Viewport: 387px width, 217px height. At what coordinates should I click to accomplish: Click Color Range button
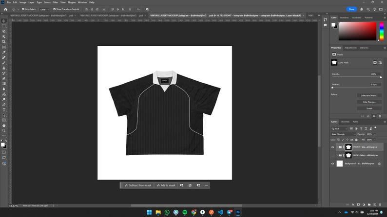[x=369, y=102]
